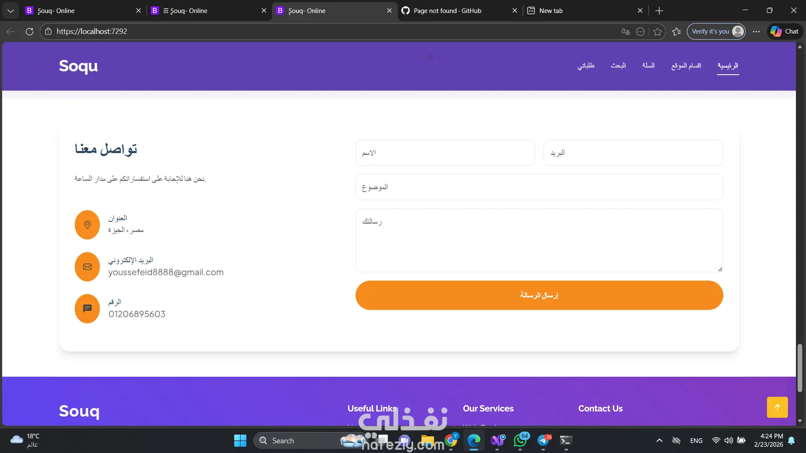Open WhatsApp from the taskbar
This screenshot has width=806, height=453.
520,440
